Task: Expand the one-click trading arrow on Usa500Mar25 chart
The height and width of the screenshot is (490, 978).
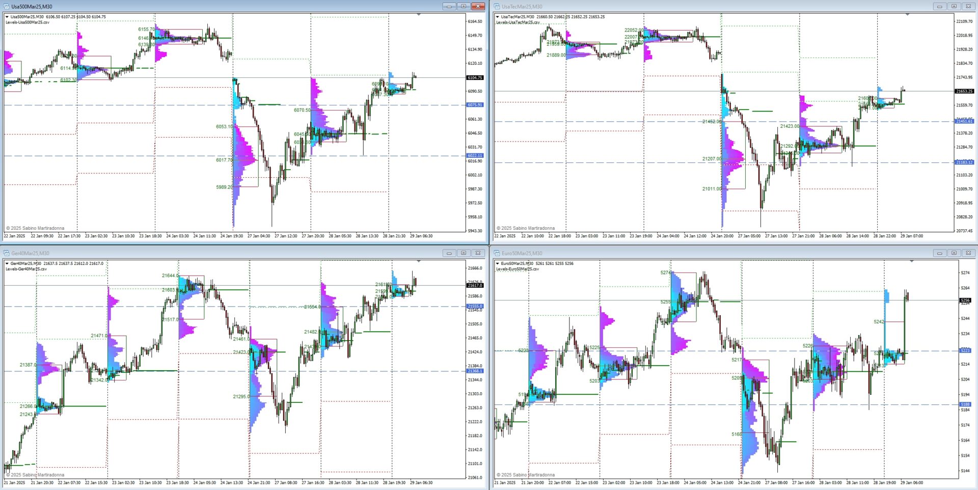Action: click(7, 17)
